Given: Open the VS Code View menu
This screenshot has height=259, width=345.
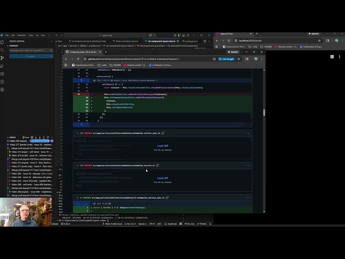Looking at the screenshot, I should pos(31,35).
